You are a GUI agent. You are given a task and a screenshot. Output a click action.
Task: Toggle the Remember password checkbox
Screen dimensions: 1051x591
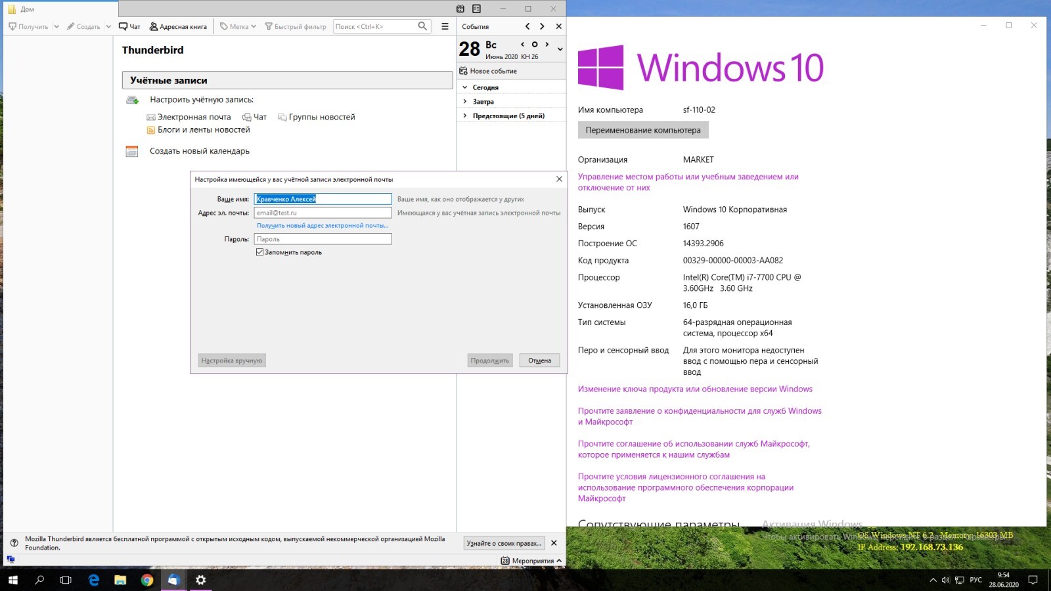click(x=260, y=252)
